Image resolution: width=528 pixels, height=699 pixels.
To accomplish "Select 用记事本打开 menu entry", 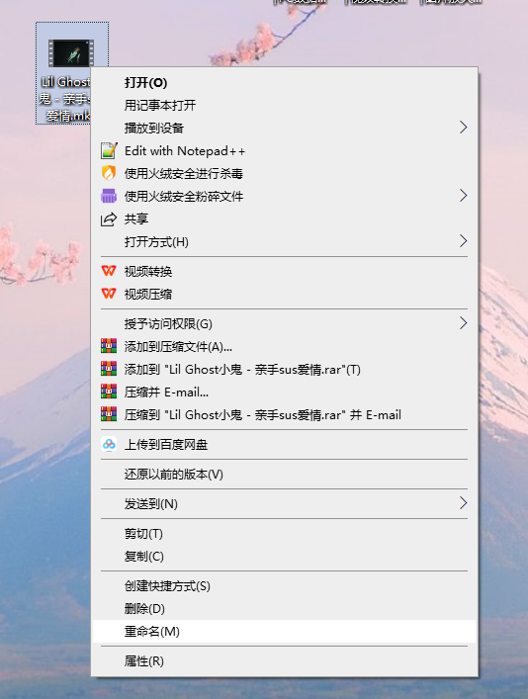I will click(284, 105).
